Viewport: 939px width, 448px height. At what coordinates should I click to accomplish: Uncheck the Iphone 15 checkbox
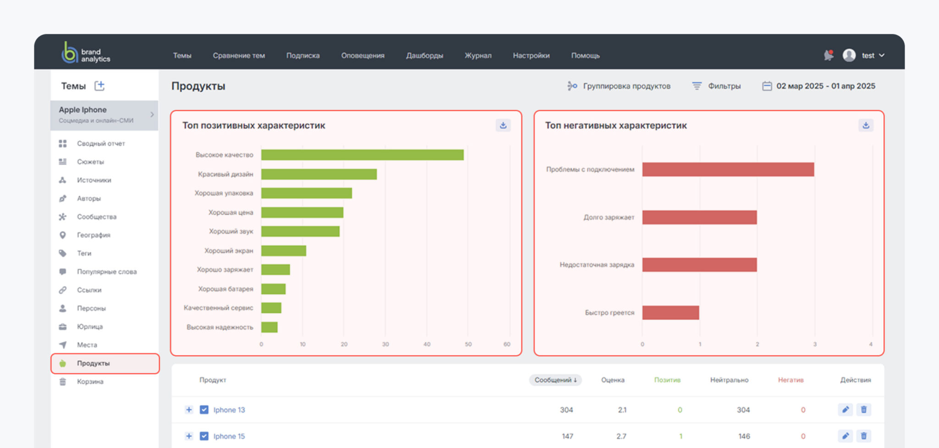click(x=204, y=436)
